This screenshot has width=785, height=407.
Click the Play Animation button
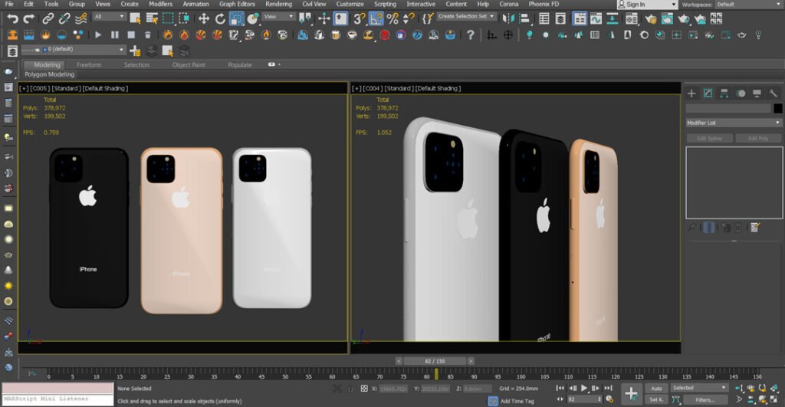(x=583, y=388)
